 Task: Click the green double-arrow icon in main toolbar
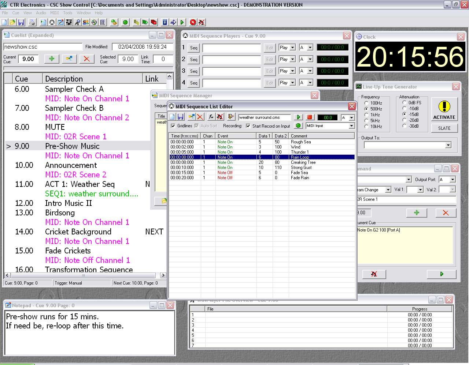145,22
